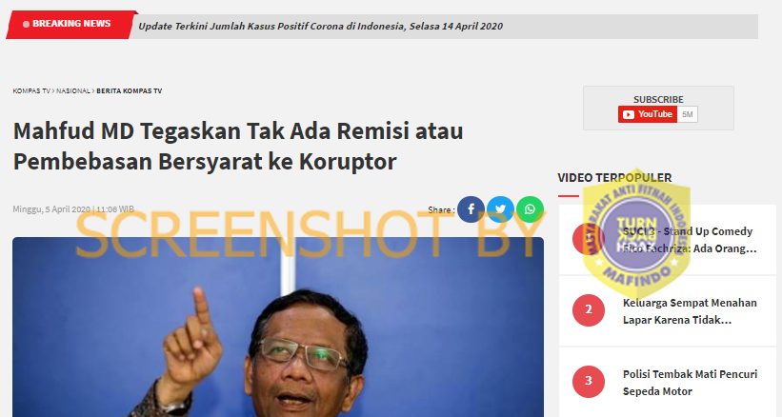This screenshot has height=417, width=782.
Task: Select the BERITA KOMPAS TV breadcrumb
Action: pyautogui.click(x=130, y=91)
